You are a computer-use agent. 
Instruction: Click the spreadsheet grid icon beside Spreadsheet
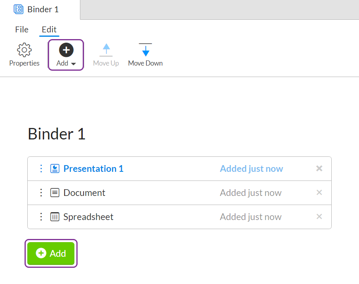55,216
